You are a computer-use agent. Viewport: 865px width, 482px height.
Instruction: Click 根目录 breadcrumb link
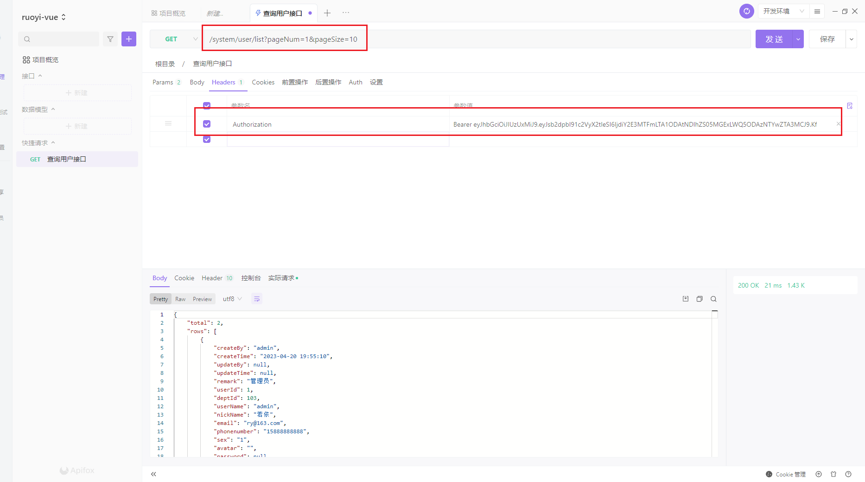click(x=165, y=64)
